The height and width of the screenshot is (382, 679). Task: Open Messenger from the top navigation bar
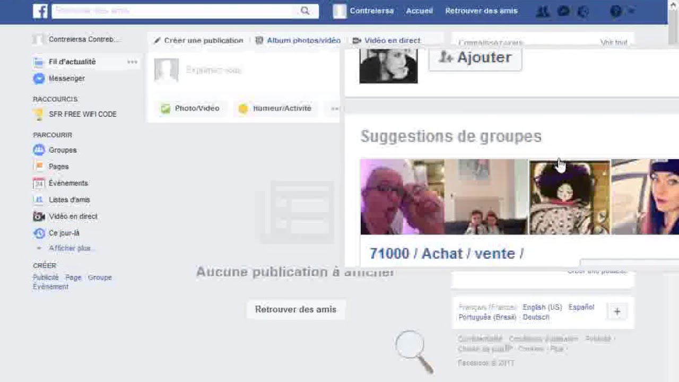point(563,11)
